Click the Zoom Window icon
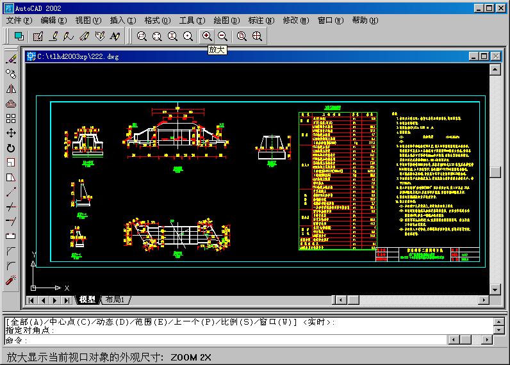The width and height of the screenshot is (510, 365). tap(142, 36)
